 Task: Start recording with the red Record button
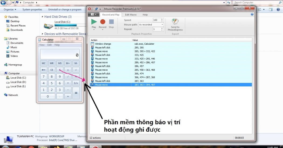point(102,22)
